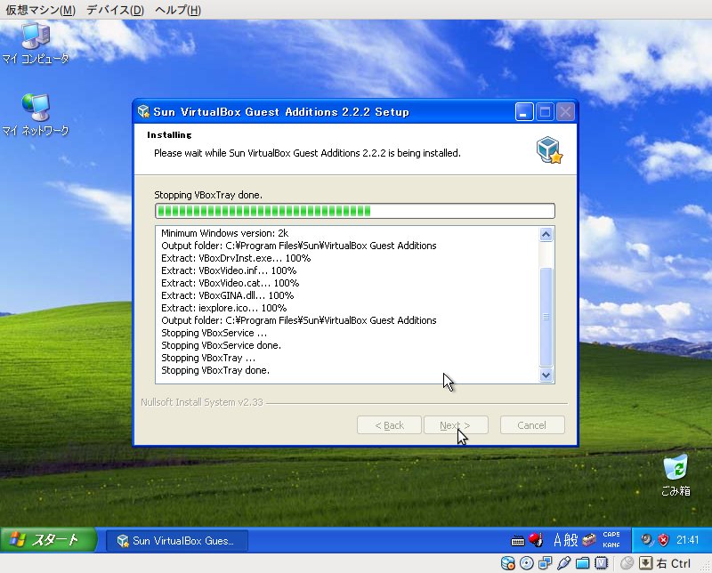Click the setup window title bar icon
The height and width of the screenshot is (573, 712).
(x=143, y=111)
